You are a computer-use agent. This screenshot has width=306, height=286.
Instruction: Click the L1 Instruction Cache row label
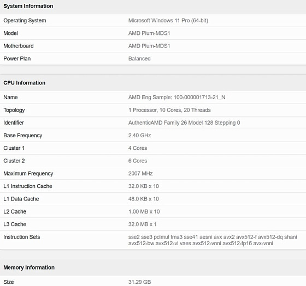point(28,186)
